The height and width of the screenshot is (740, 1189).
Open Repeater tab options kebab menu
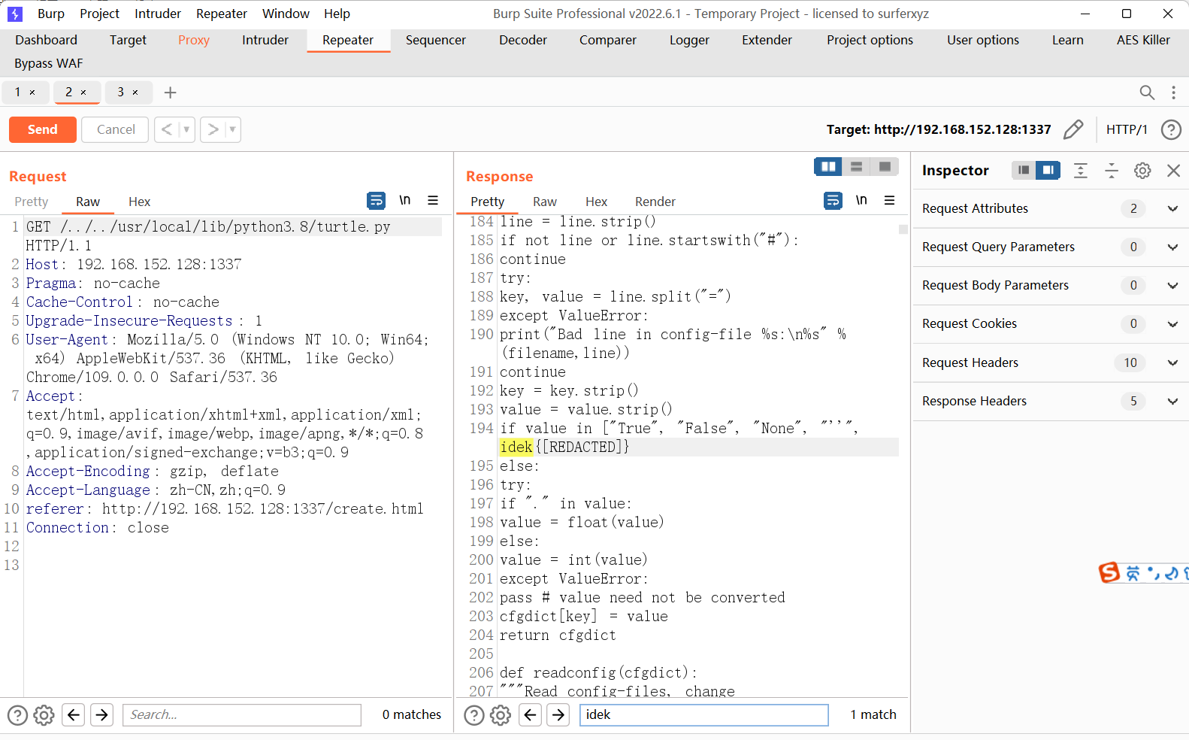tap(1173, 92)
